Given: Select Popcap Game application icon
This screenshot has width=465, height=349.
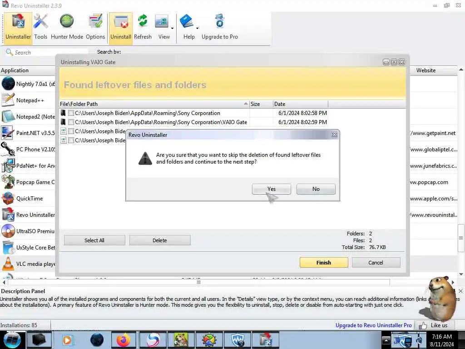Looking at the screenshot, I should pos(8,182).
